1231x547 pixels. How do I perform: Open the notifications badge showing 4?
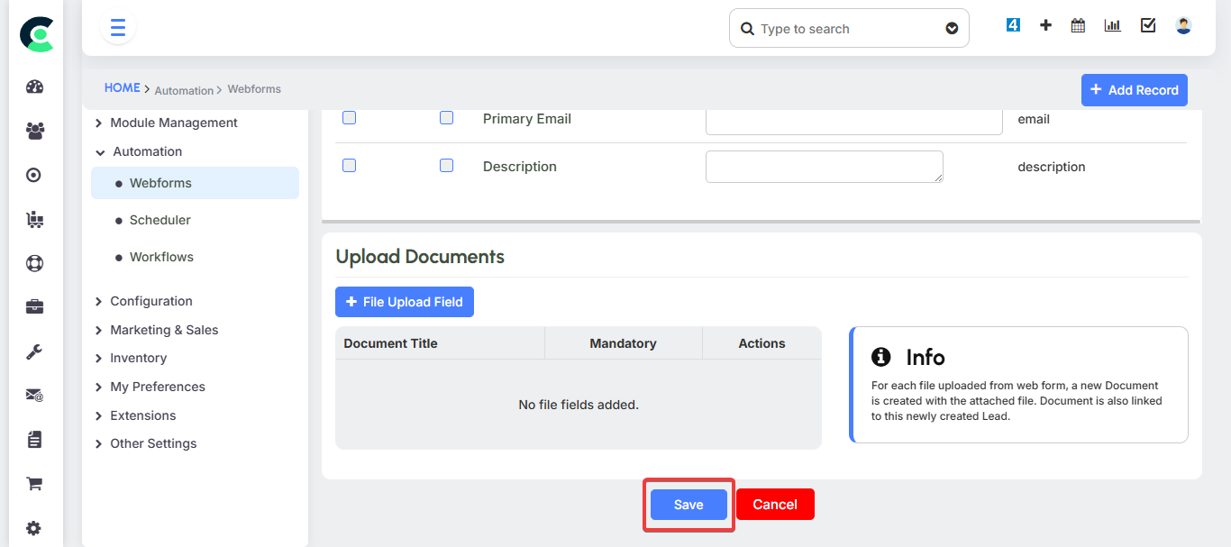click(x=1012, y=24)
